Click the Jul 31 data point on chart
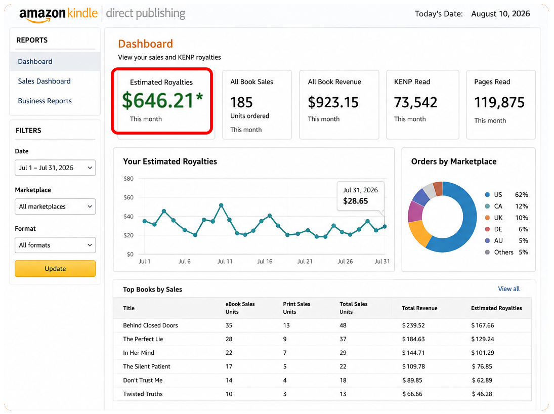554x414 pixels. [385, 226]
